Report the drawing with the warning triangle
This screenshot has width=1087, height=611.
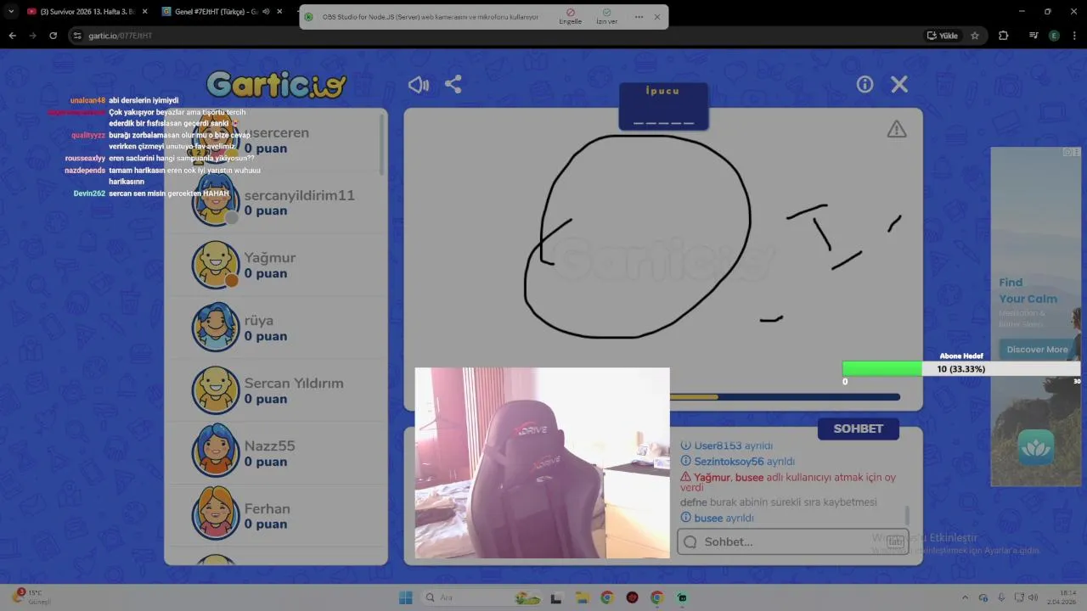[x=897, y=129]
